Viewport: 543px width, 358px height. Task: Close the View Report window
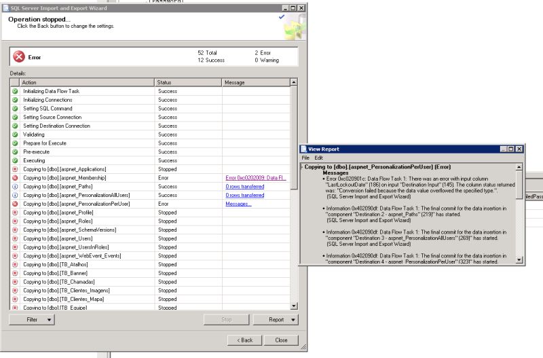point(519,149)
